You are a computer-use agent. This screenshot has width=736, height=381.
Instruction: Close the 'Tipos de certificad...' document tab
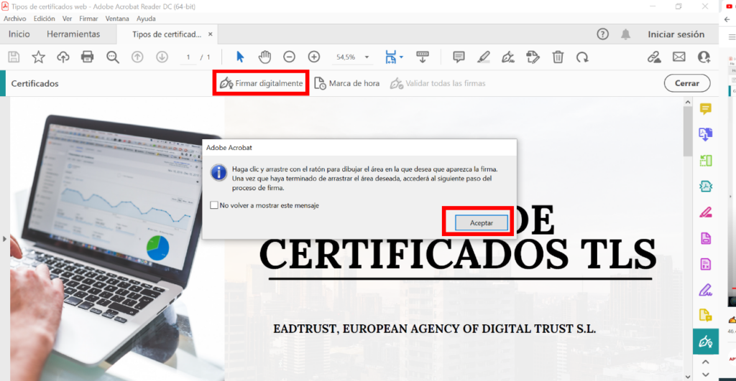tap(211, 34)
